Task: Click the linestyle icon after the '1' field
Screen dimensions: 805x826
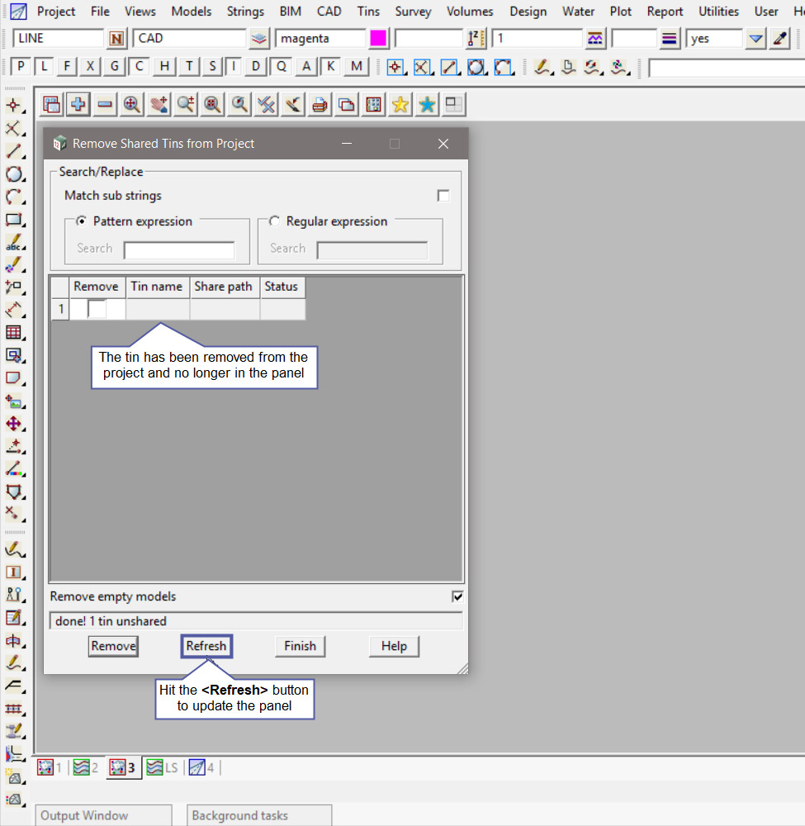Action: (595, 39)
